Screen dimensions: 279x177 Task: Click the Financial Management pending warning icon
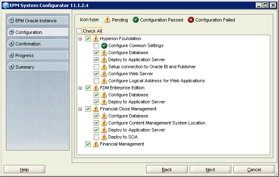pyautogui.click(x=95, y=144)
